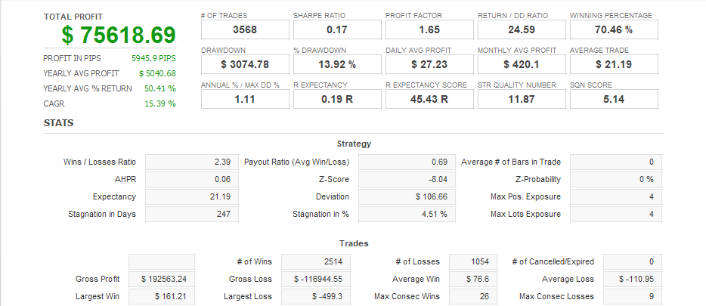Click the SQN Score value 5.14
The width and height of the screenshot is (706, 306).
pos(614,99)
